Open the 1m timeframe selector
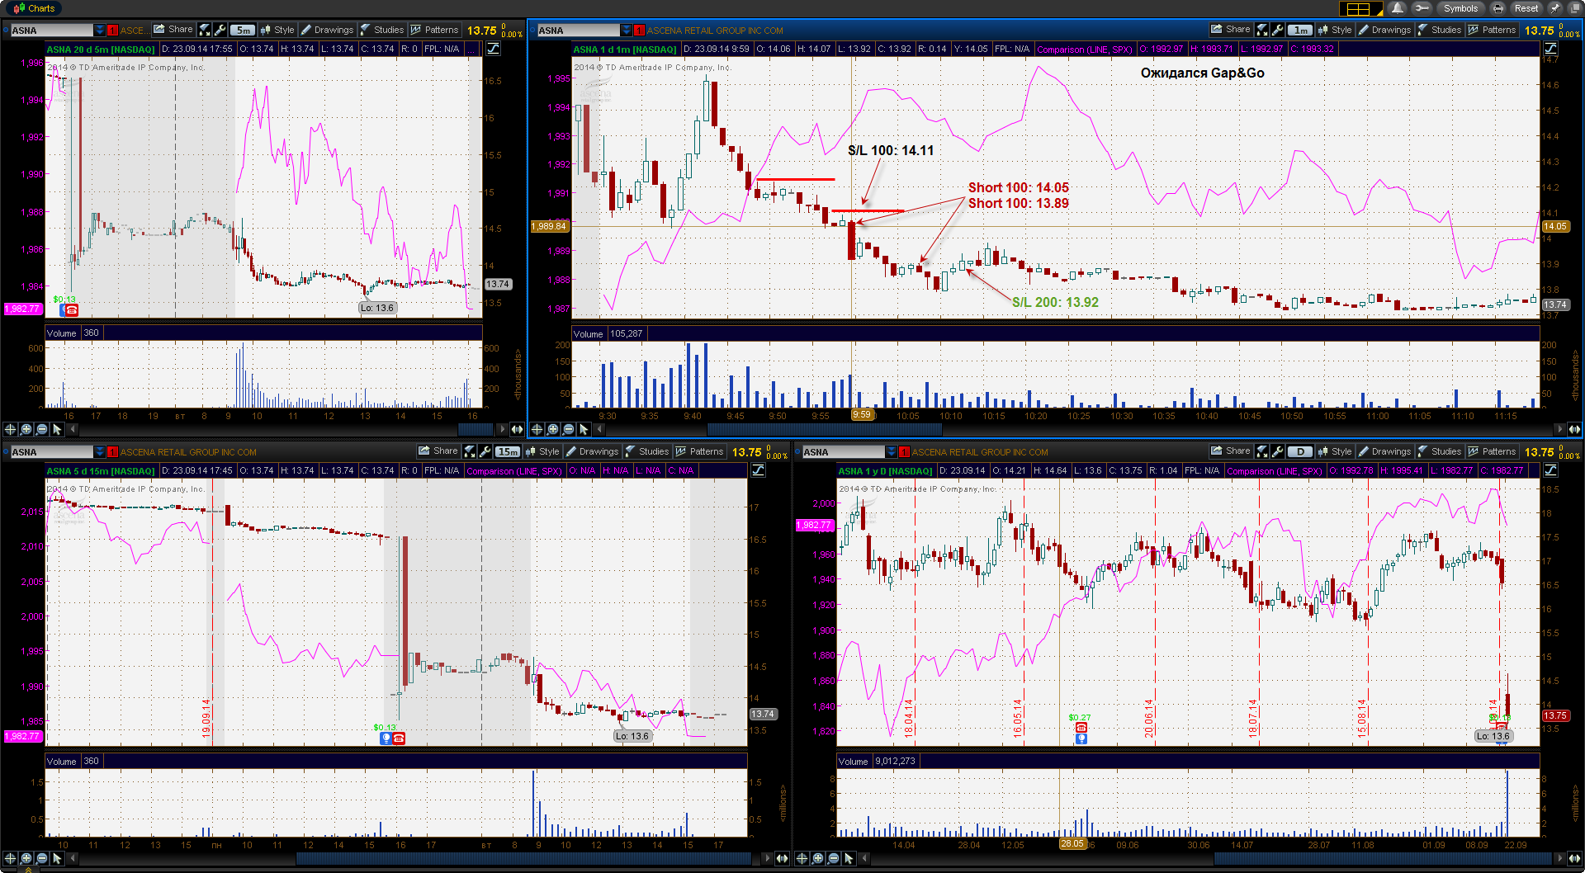Image resolution: width=1585 pixels, height=873 pixels. 1300,30
